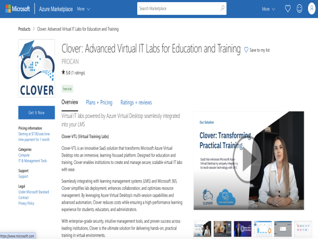Open the Compute category link
This screenshot has height=239, width=318.
click(x=24, y=155)
